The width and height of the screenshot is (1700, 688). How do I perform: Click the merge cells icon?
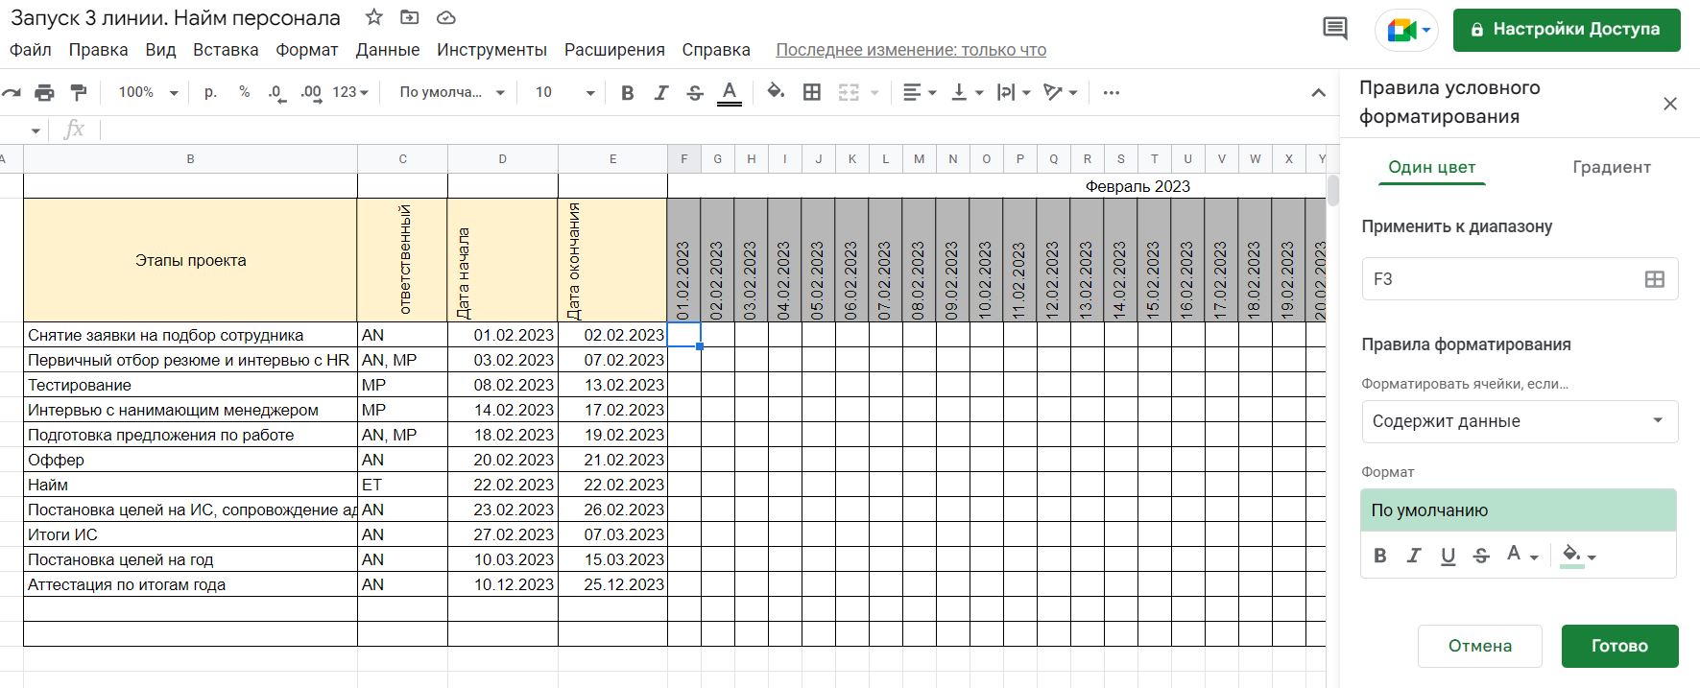click(849, 92)
